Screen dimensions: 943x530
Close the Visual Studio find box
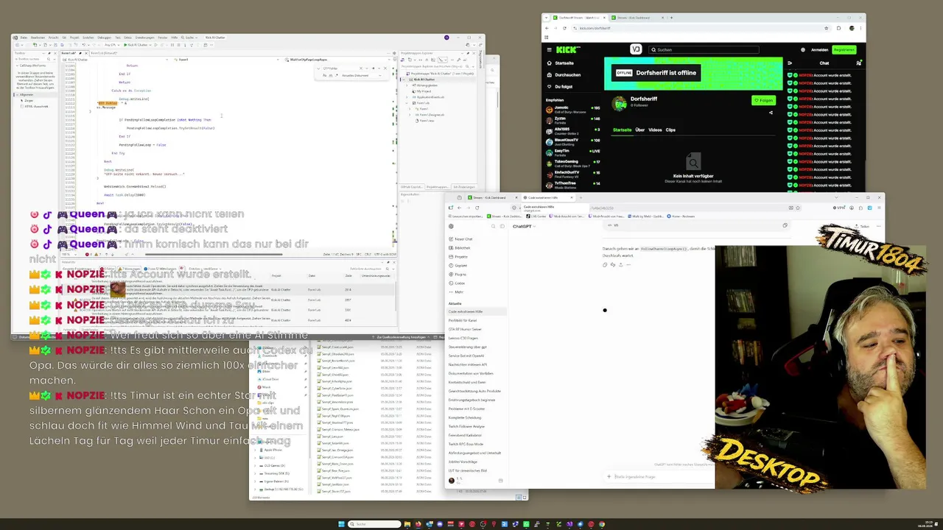(x=385, y=68)
